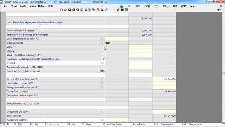The height and width of the screenshot is (127, 225).
Task: Switch to the ITR tab
Action: point(138,6)
